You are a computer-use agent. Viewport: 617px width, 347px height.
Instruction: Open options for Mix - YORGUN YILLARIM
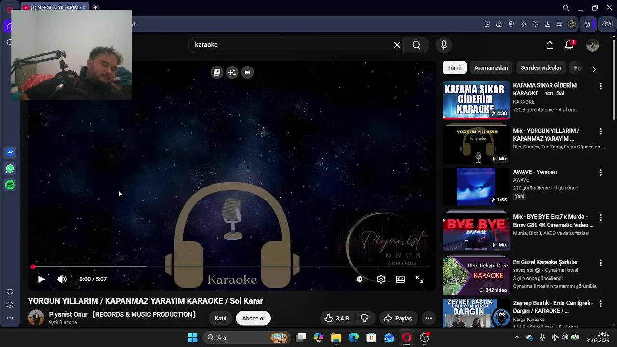point(600,132)
